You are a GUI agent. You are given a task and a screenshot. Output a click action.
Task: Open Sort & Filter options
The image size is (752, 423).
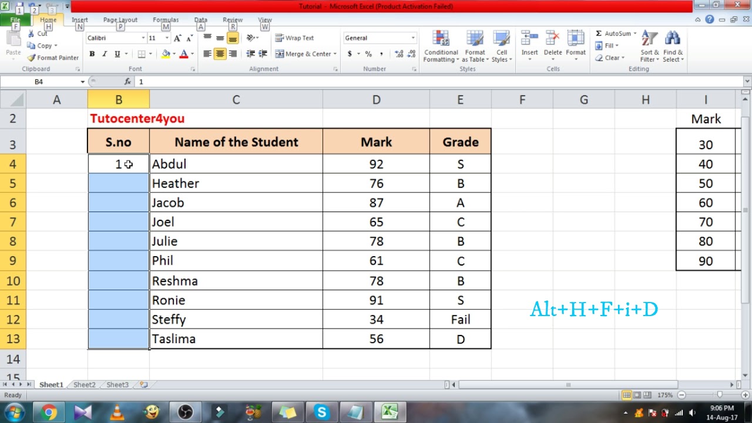click(649, 46)
